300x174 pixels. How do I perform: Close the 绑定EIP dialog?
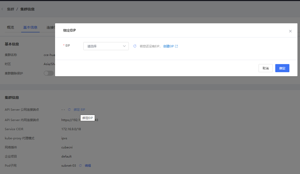(290, 31)
